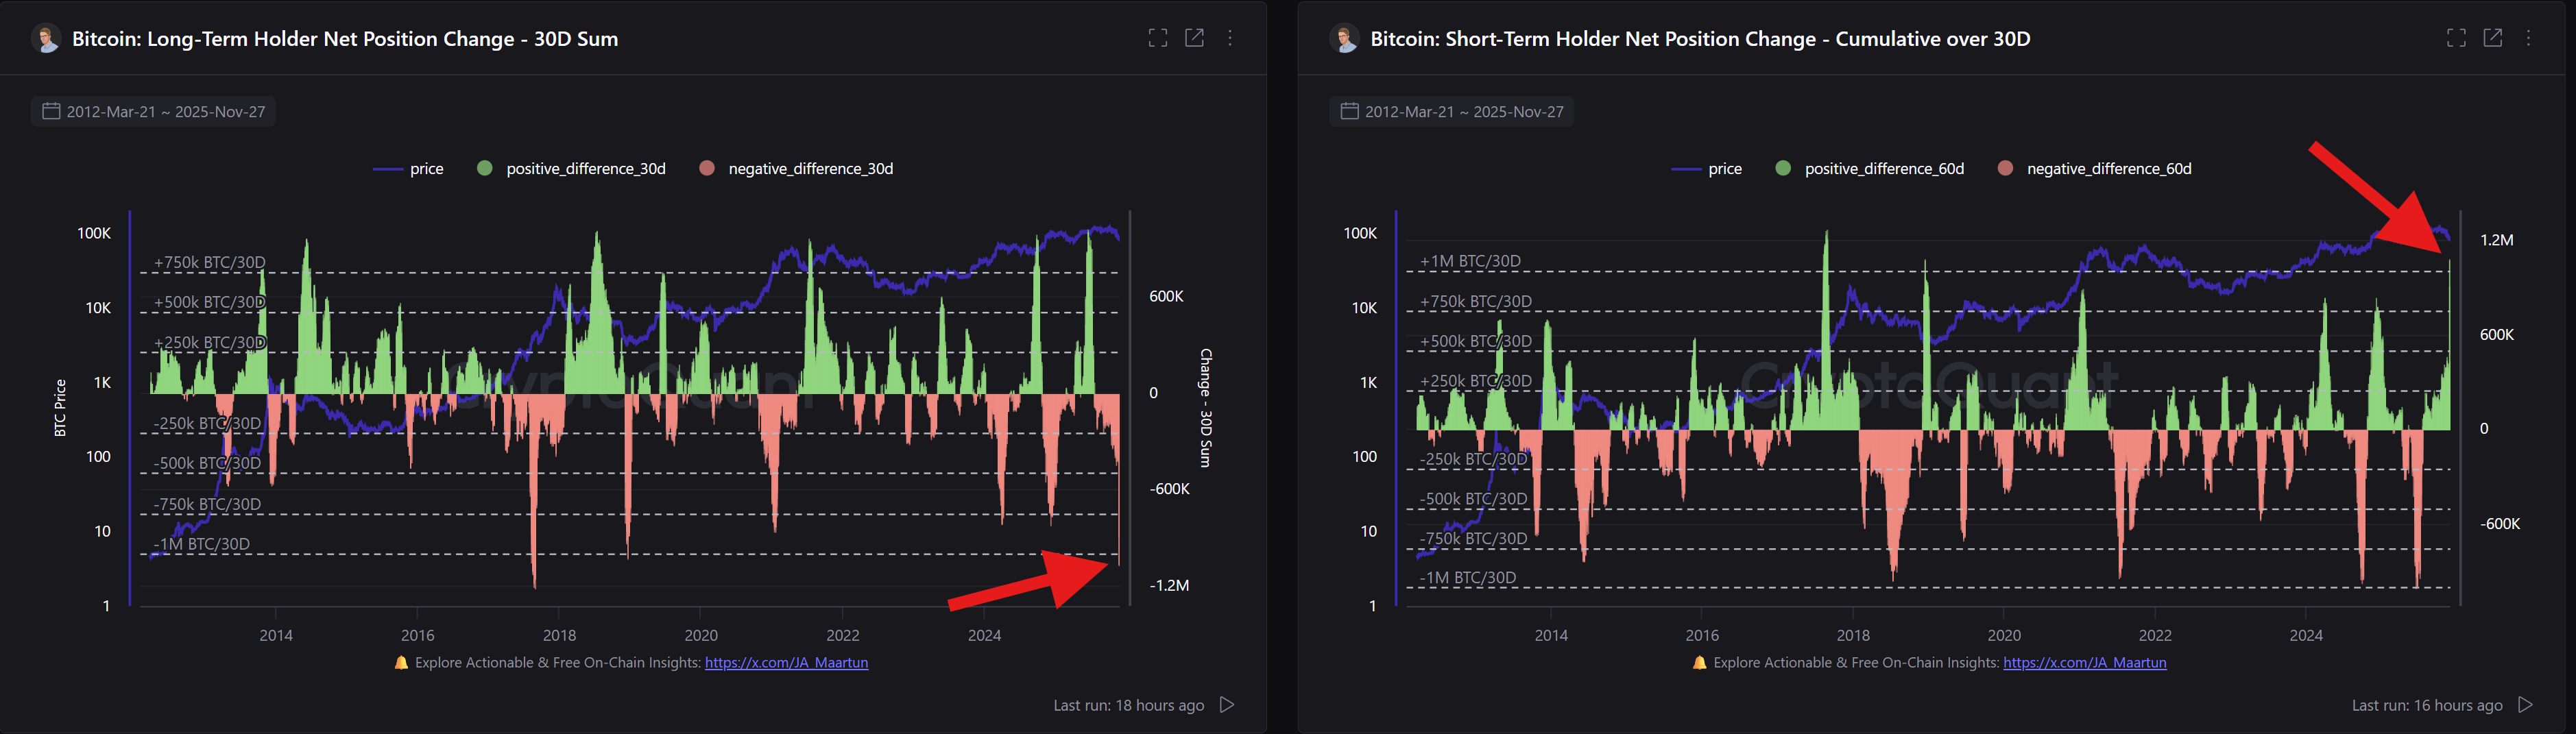Open x.com/JA_Maartun link under left chart
2576x734 pixels.
(x=786, y=663)
